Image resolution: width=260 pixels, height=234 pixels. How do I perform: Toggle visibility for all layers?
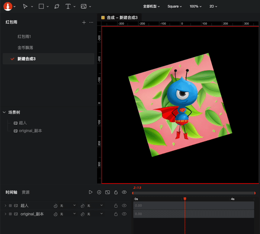(124, 192)
